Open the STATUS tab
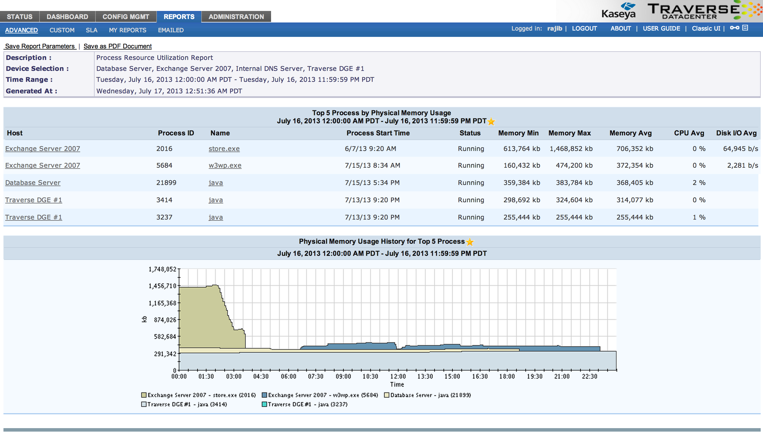Viewport: 763px width, 446px height. click(x=20, y=17)
